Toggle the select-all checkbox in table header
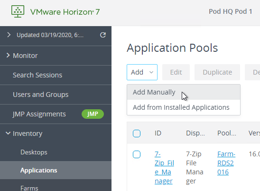The image size is (260, 191). 137,134
